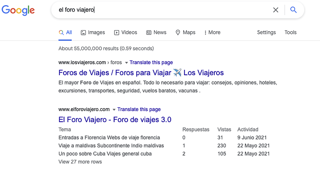Switch to the Images tab
The image size is (320, 170).
93,33
